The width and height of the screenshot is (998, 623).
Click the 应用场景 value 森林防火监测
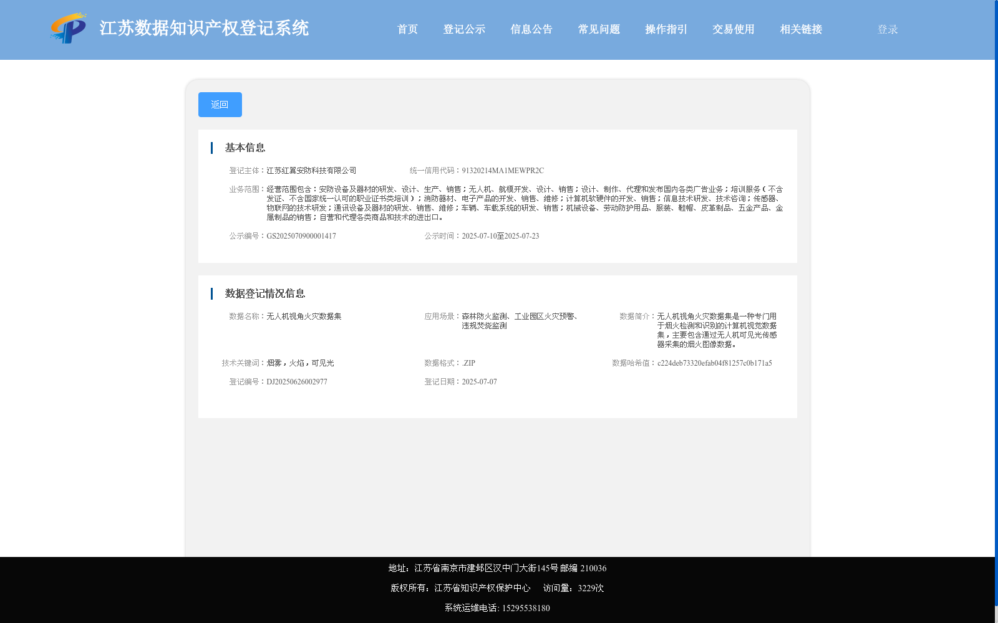click(x=484, y=316)
